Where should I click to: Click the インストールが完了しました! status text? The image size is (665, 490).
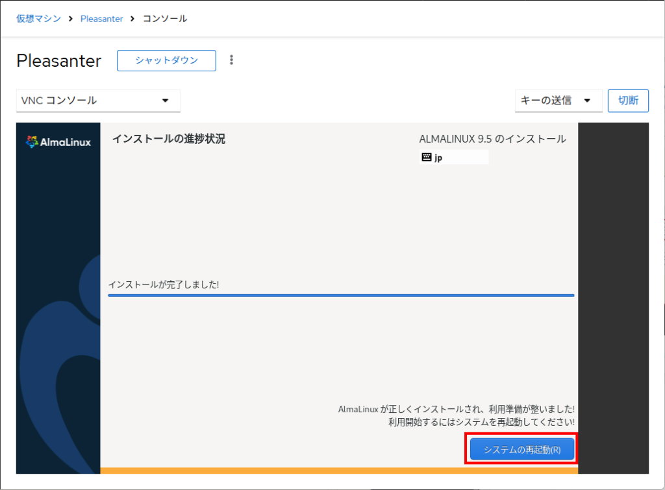click(x=164, y=285)
